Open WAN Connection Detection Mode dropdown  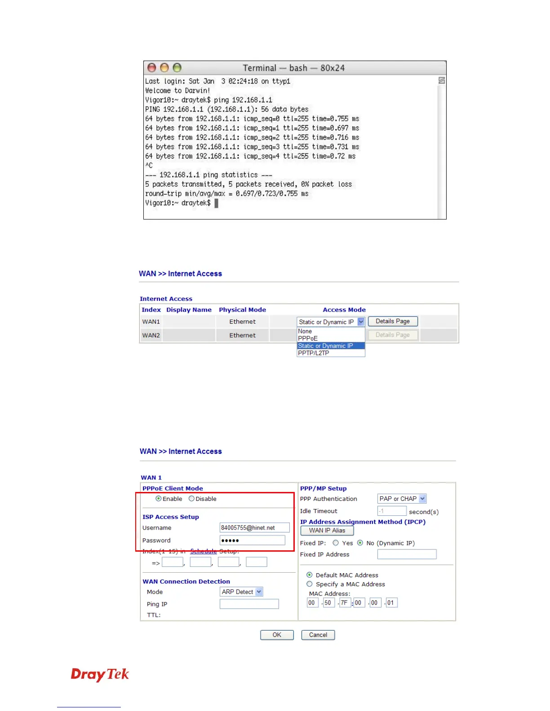click(241, 592)
